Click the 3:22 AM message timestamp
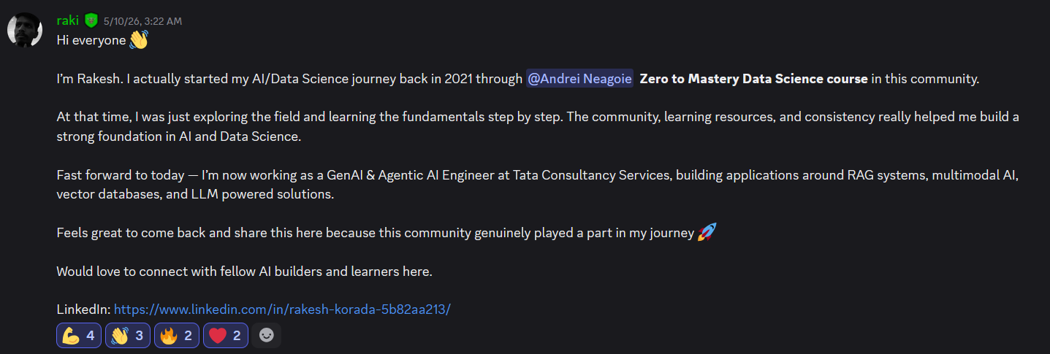Viewport: 1050px width, 354px height. (142, 21)
